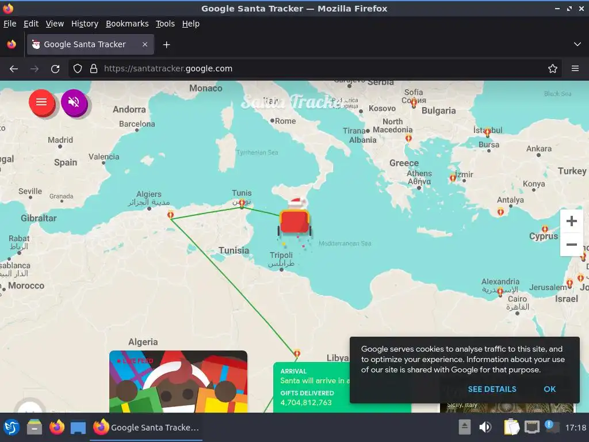The width and height of the screenshot is (589, 442).
Task: Switch to Google Santa Tracker taskbar window
Action: [x=146, y=428]
